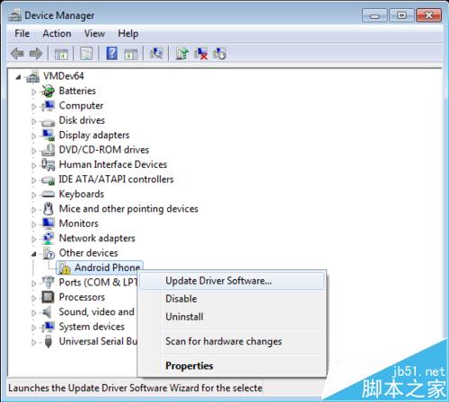Image resolution: width=449 pixels, height=402 pixels.
Task: Click the DVD/CD-ROM drives icon
Action: (48, 150)
